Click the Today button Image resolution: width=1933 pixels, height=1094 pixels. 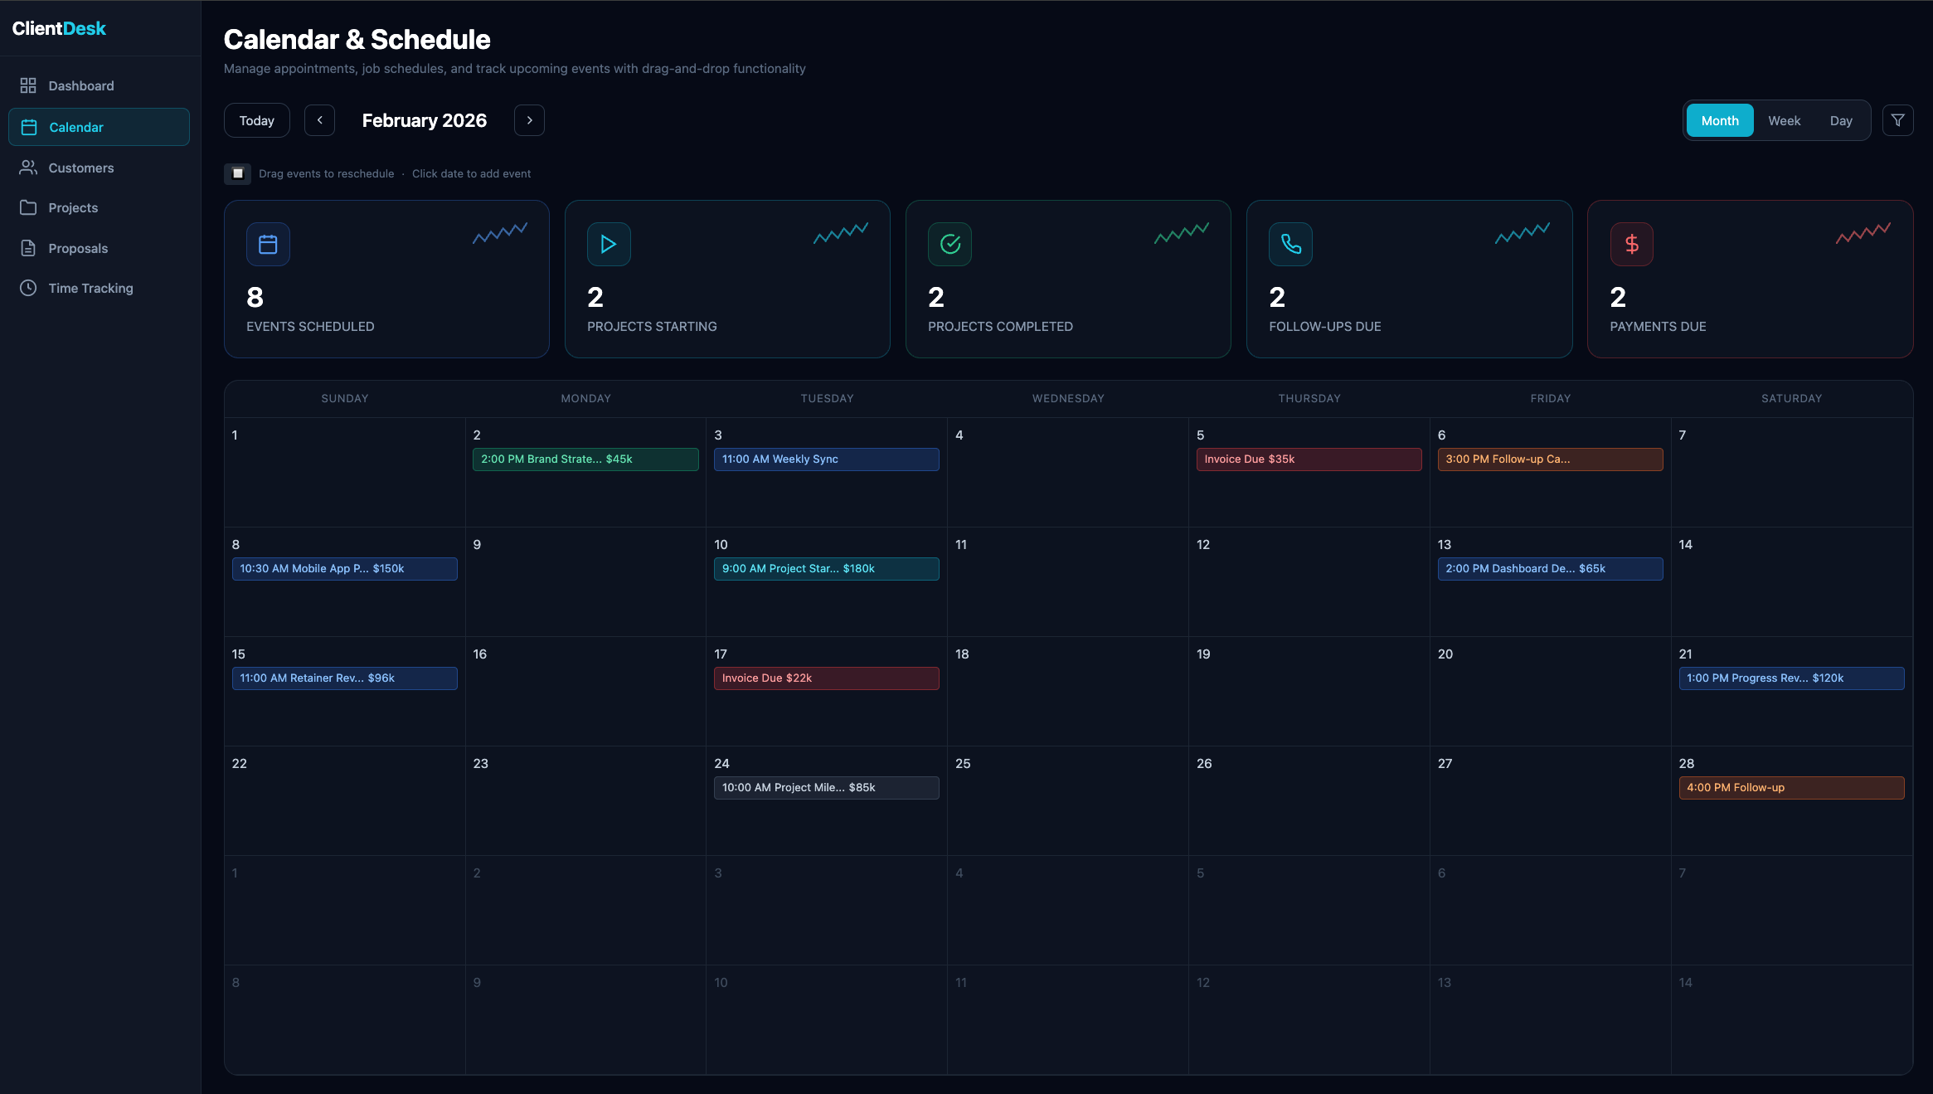[256, 119]
